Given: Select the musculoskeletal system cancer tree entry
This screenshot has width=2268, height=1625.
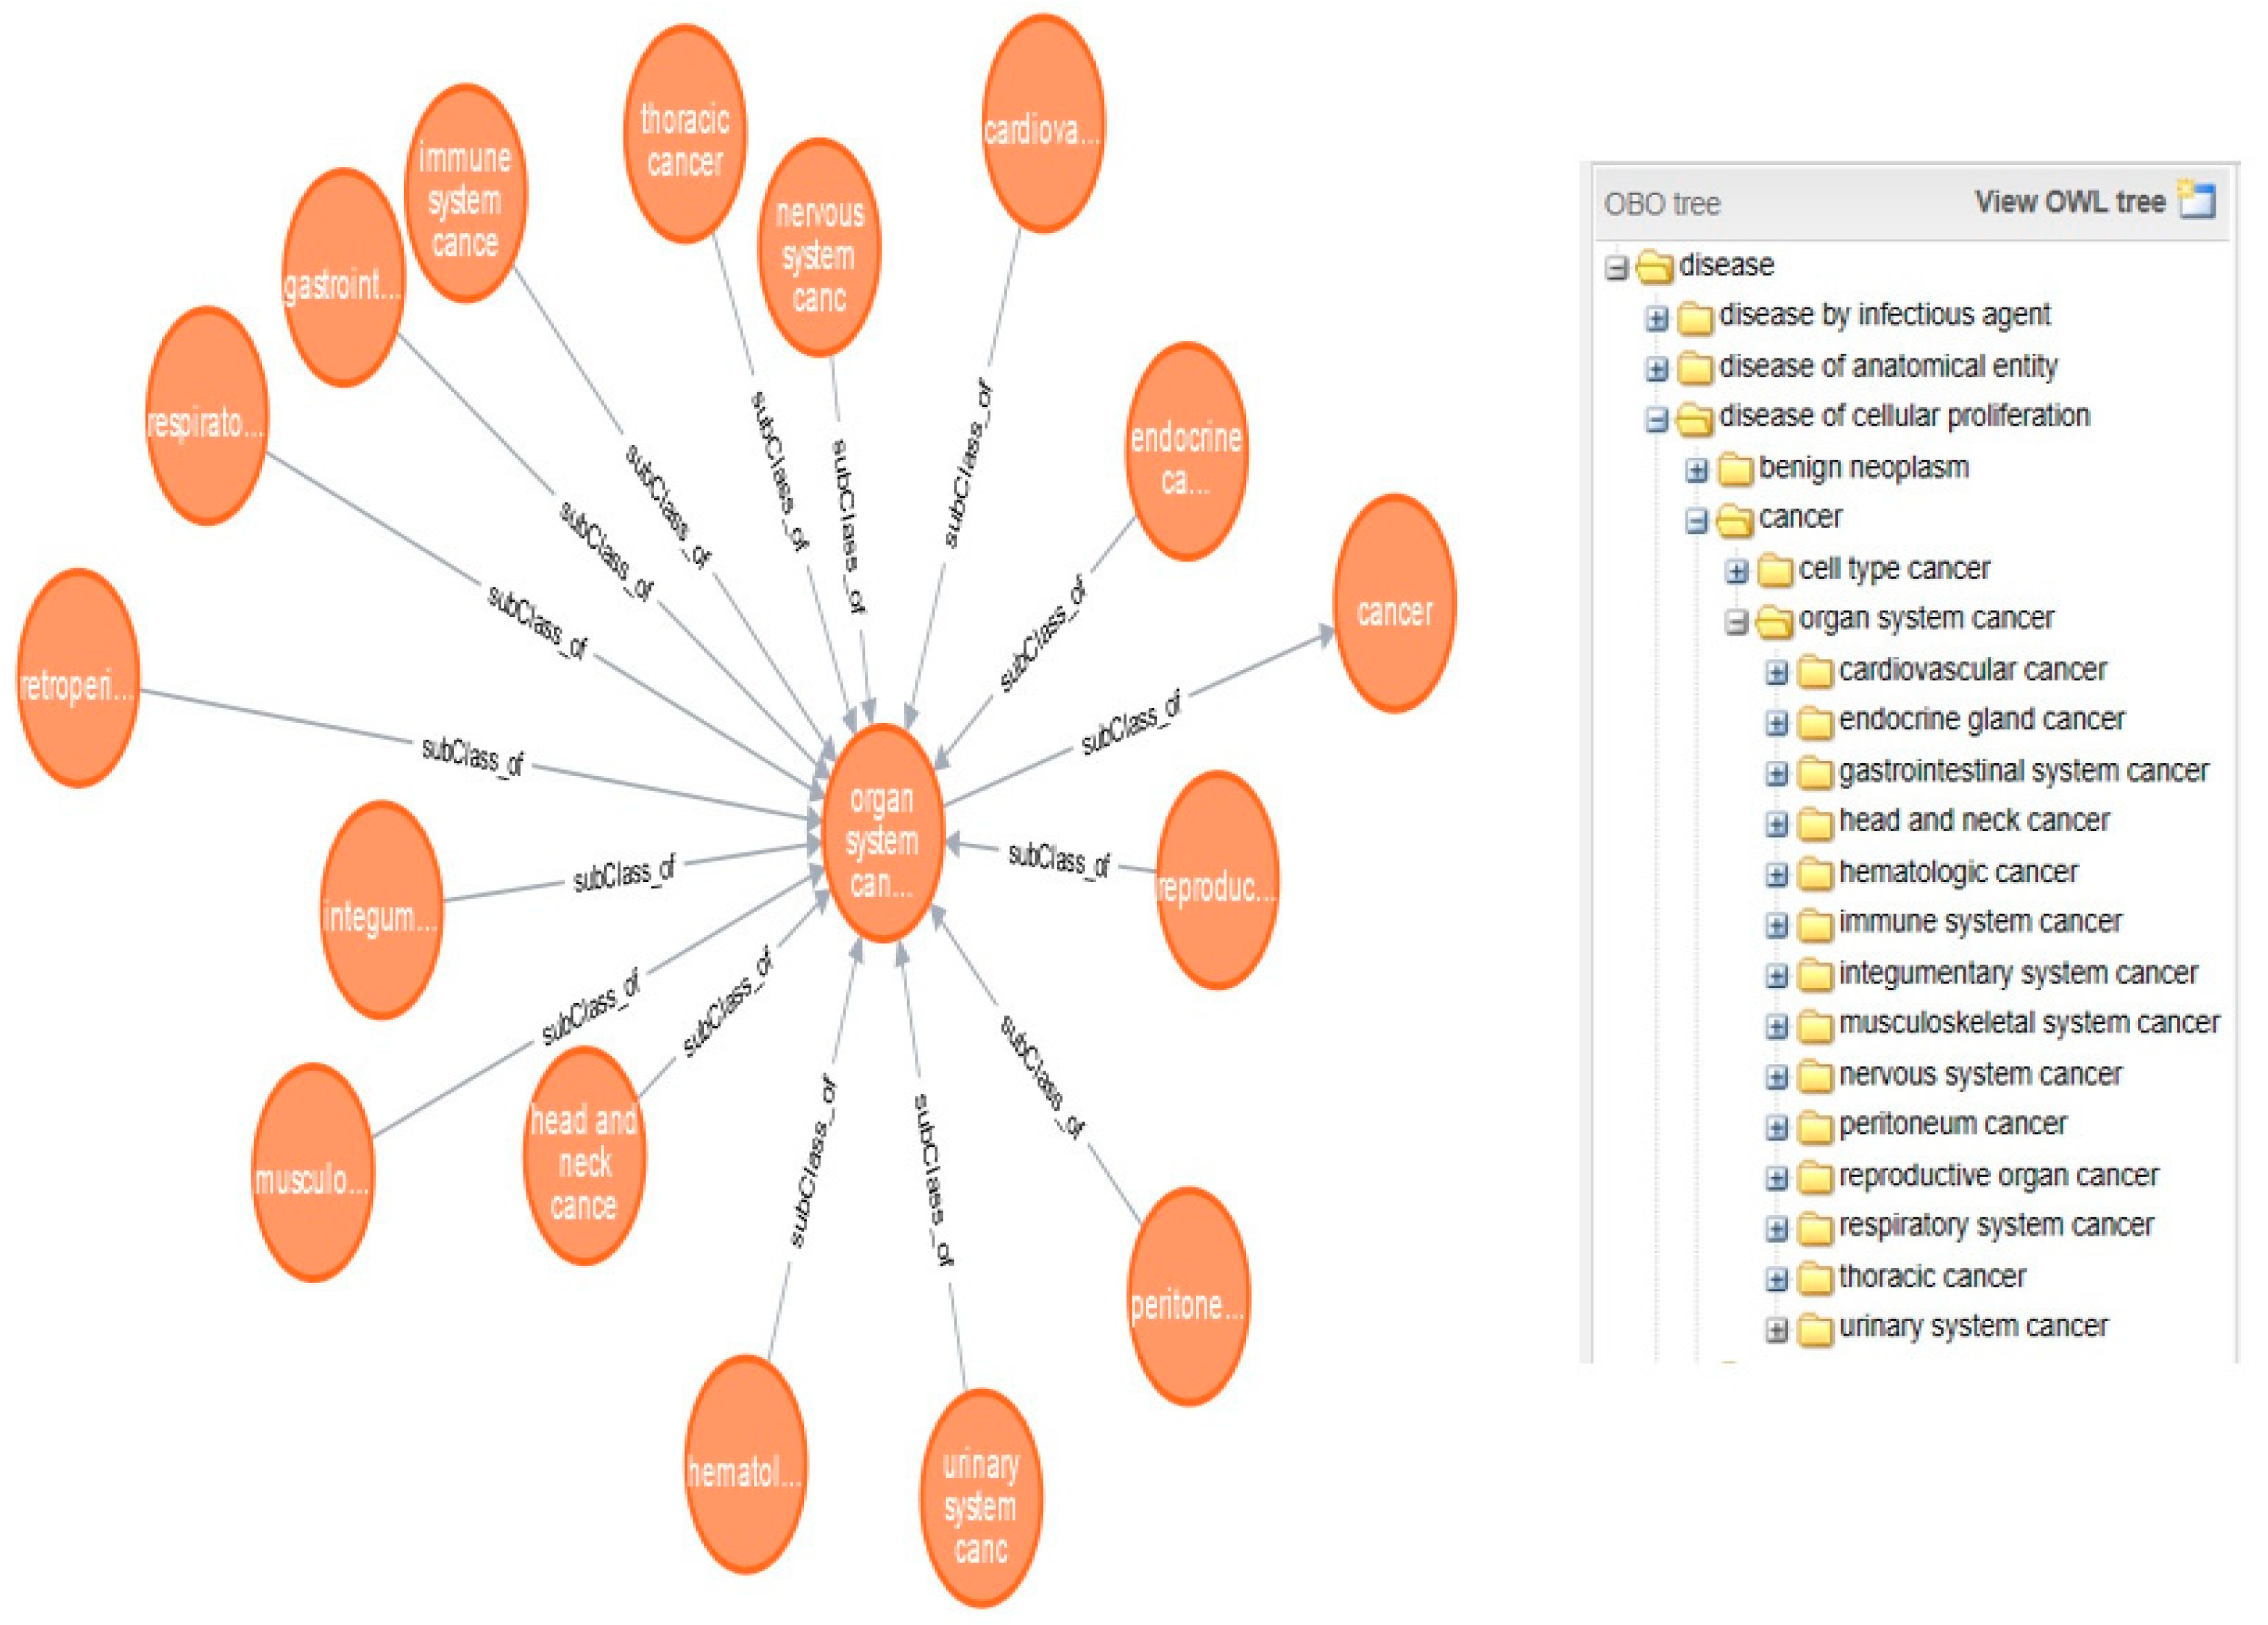Looking at the screenshot, I should 2029,1022.
